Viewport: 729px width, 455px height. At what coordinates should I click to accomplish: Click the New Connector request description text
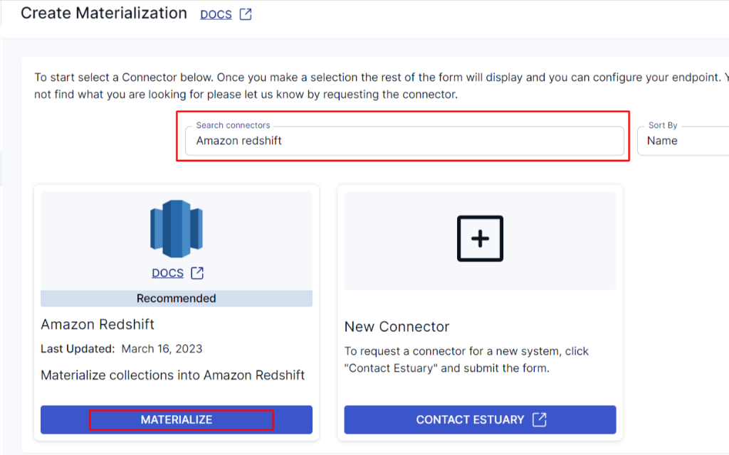pyautogui.click(x=466, y=360)
